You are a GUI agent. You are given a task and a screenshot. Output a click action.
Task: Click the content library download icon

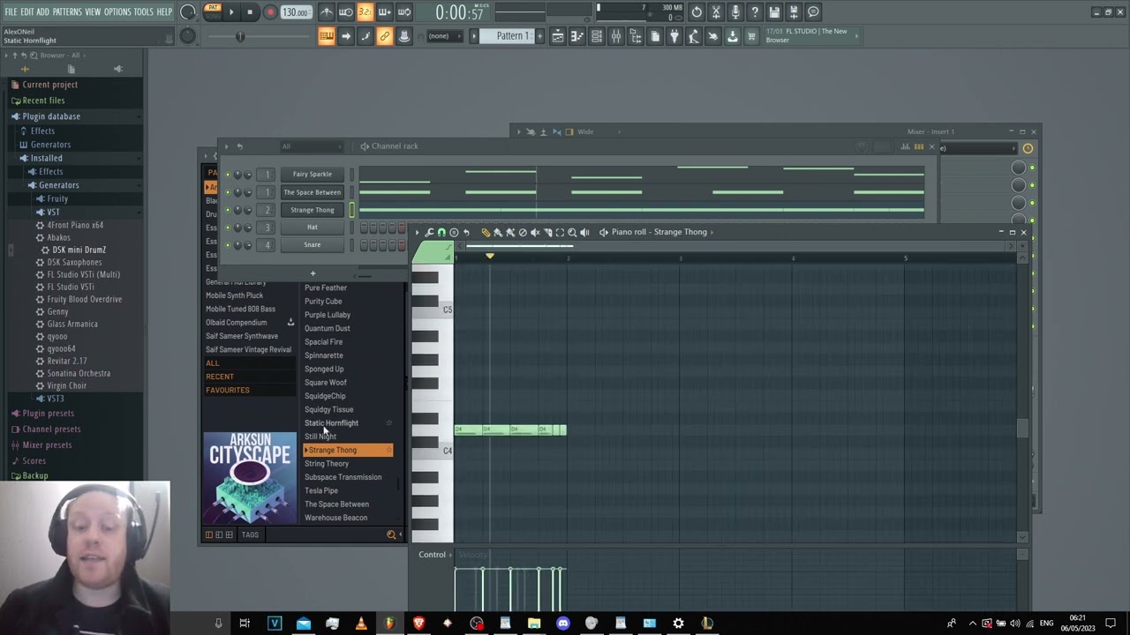pos(732,36)
